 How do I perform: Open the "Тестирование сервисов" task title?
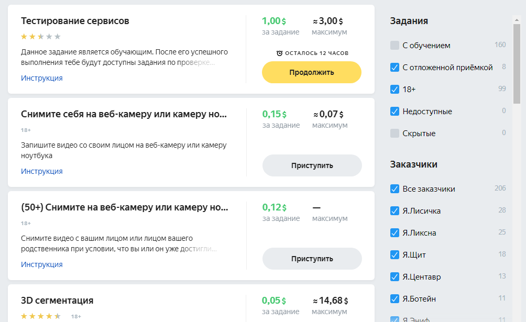[75, 21]
